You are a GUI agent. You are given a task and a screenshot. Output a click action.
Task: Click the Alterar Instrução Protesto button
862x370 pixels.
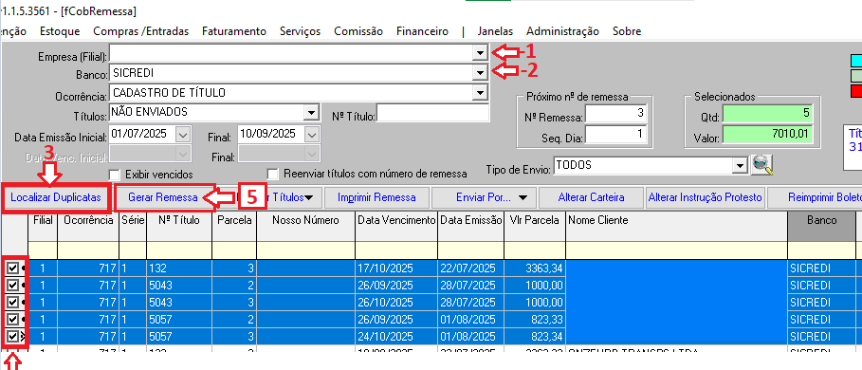pyautogui.click(x=706, y=197)
